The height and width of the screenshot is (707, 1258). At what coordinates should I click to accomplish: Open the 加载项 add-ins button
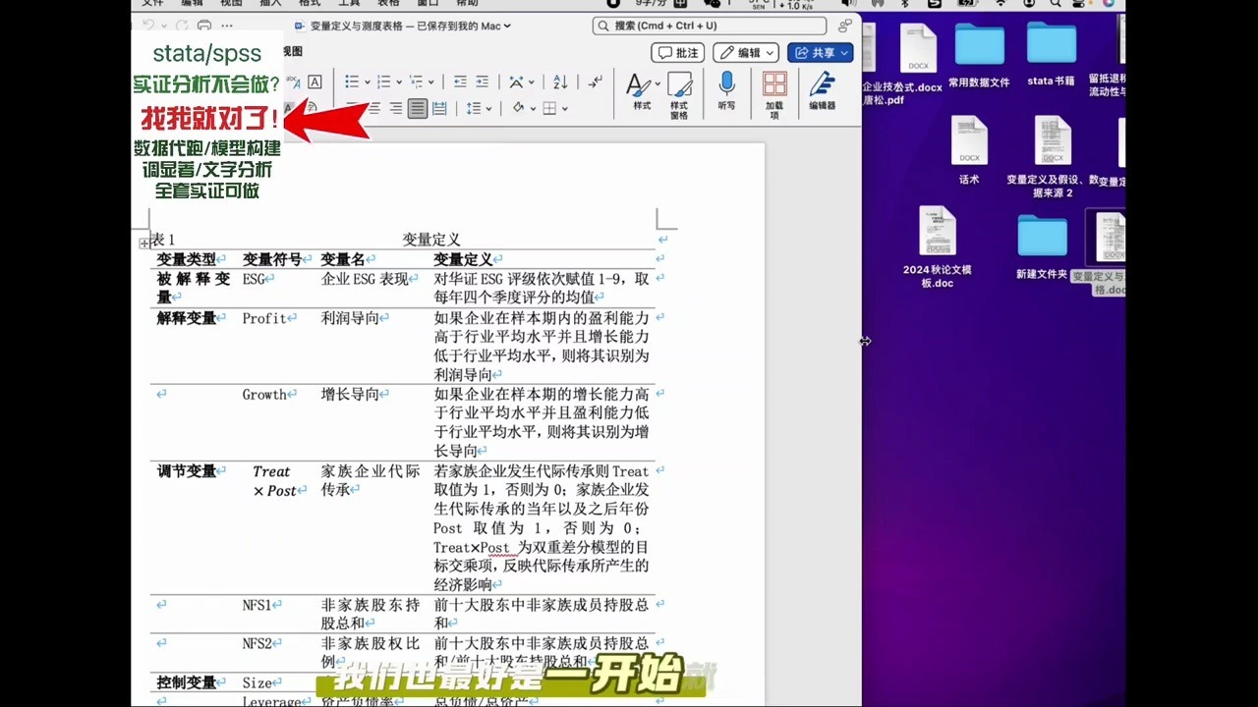(x=774, y=94)
